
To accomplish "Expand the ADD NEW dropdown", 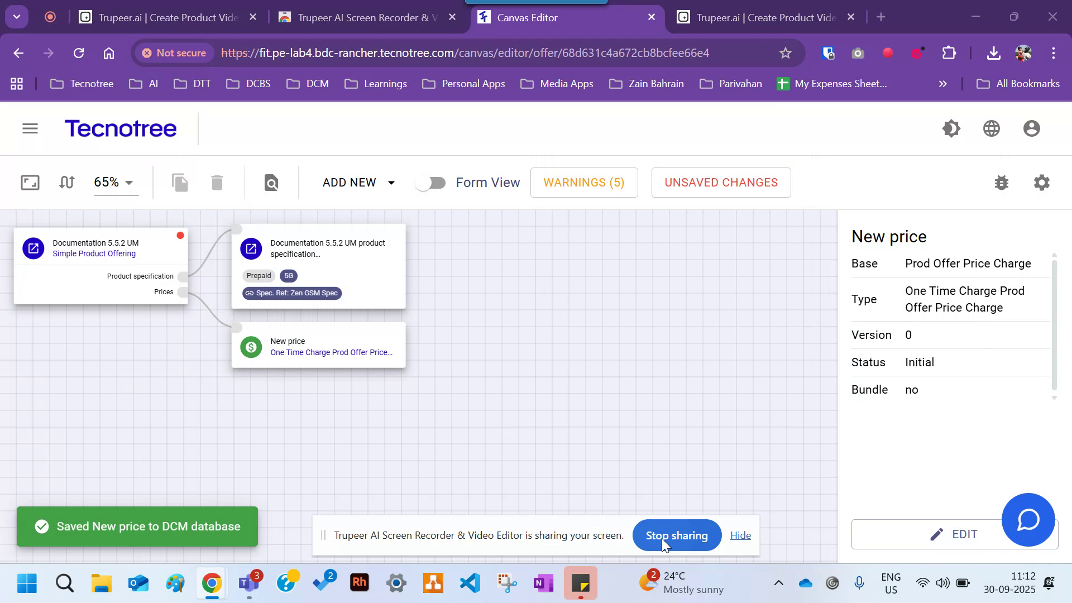I will [x=358, y=182].
